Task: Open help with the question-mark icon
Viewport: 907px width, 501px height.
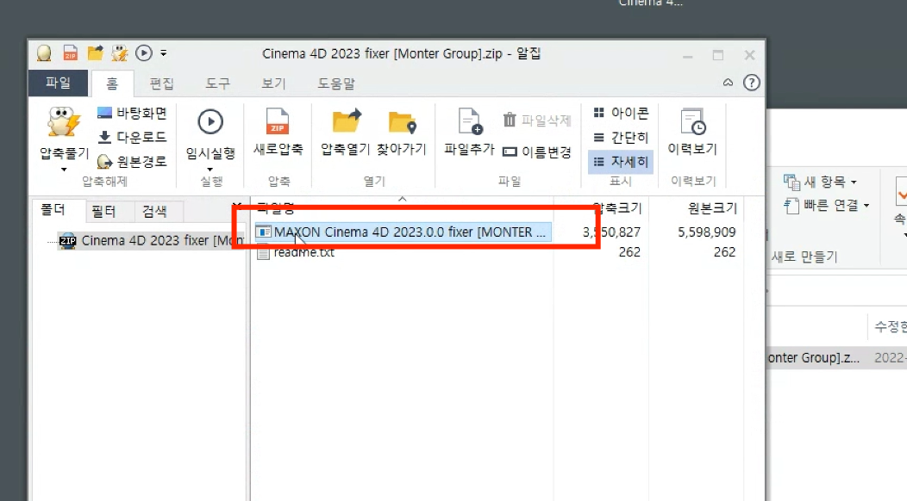Action: click(752, 83)
